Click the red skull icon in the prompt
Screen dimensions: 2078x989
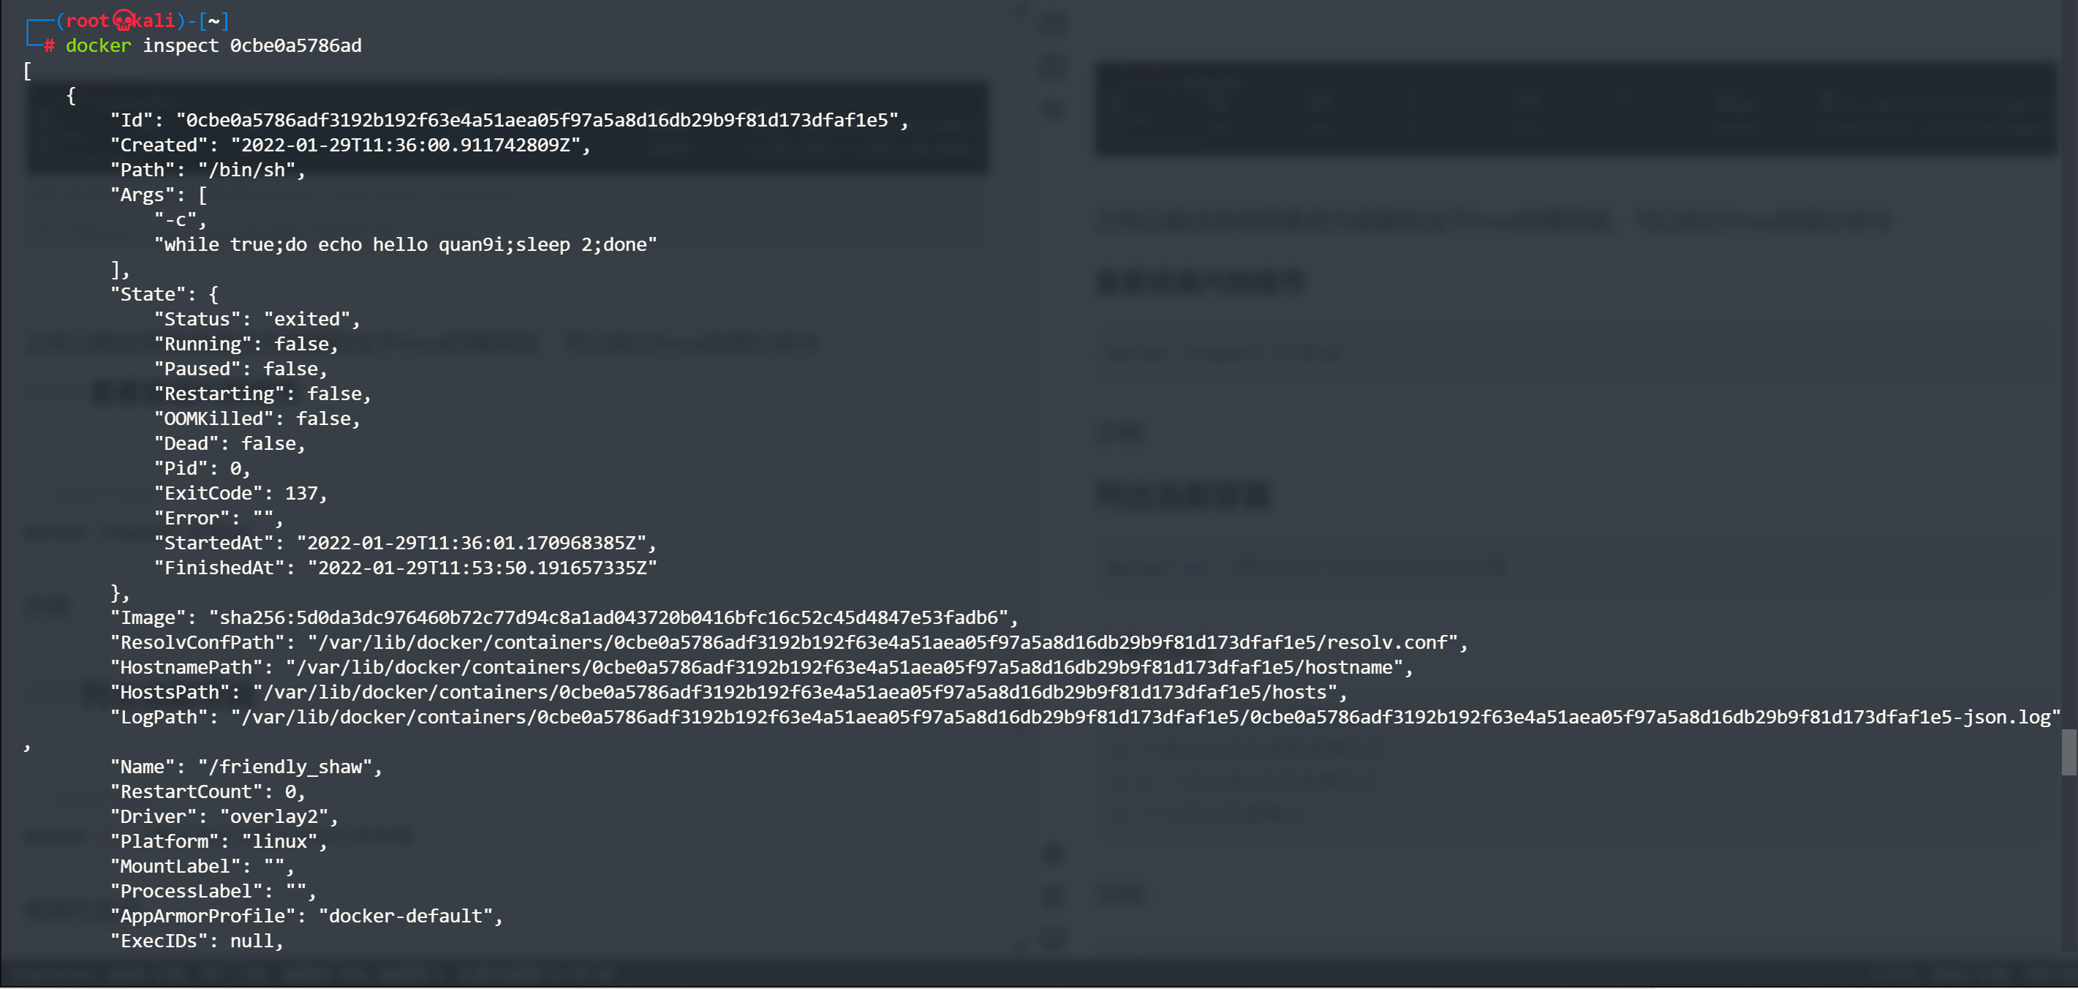(x=124, y=20)
